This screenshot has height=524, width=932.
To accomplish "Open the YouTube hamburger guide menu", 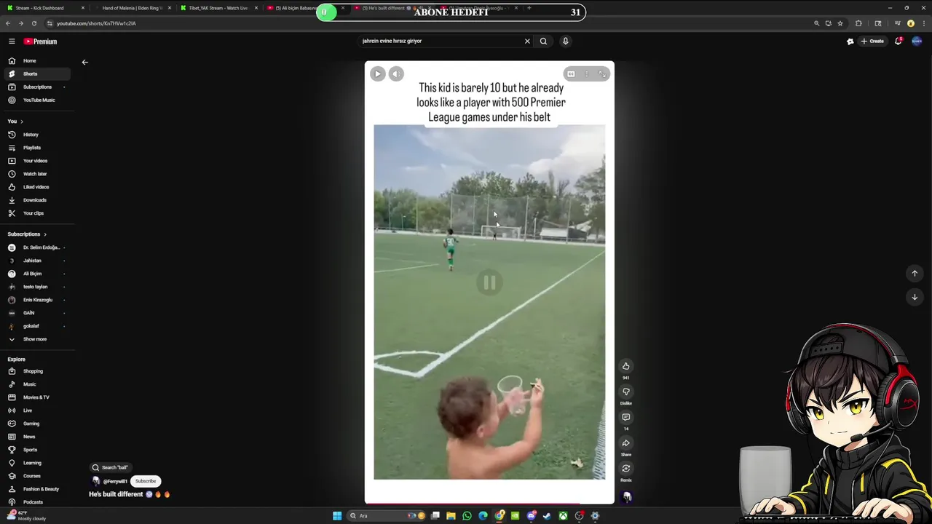I will (x=12, y=41).
